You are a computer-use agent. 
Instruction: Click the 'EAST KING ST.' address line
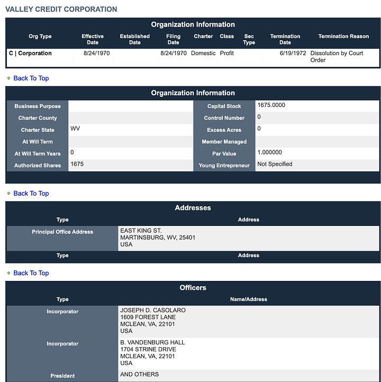pyautogui.click(x=141, y=231)
